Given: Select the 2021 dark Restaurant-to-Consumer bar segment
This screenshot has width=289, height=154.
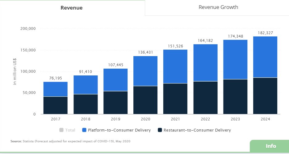Looking at the screenshot, I should [175, 99].
